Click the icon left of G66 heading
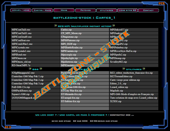The width and height of the screenshot is (170, 131). (30, 69)
